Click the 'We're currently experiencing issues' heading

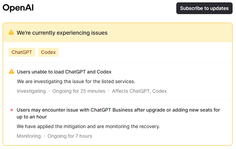point(62,33)
